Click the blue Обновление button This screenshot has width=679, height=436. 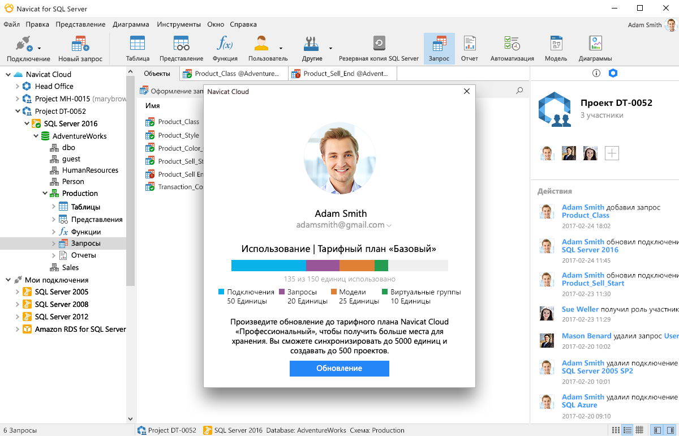click(339, 369)
